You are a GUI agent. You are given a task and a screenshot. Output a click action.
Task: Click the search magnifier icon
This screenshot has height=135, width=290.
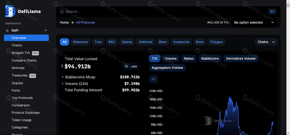click(62, 12)
